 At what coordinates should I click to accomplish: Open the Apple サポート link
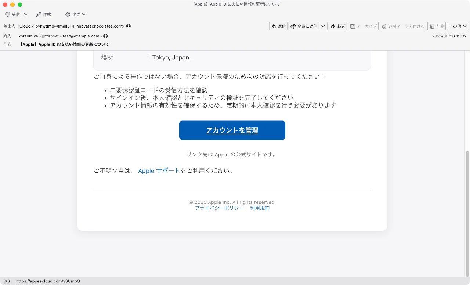pos(159,171)
